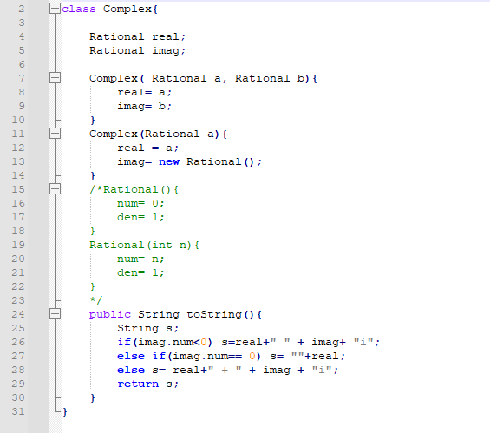Click the 'class' keyword on line 2

click(x=79, y=9)
